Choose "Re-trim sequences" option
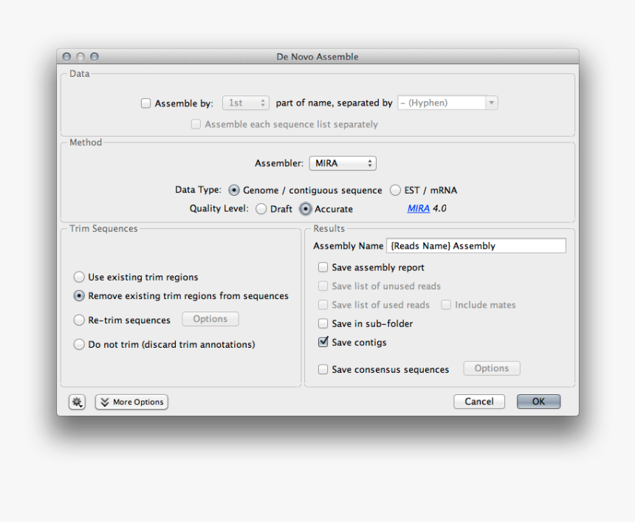Screen dimensions: 635x522 (79, 319)
